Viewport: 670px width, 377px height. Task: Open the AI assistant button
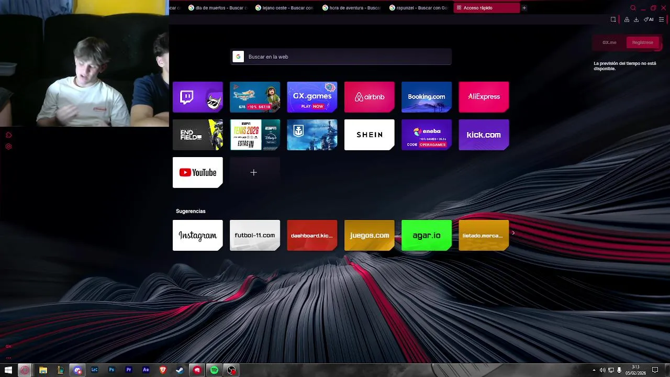pyautogui.click(x=649, y=19)
